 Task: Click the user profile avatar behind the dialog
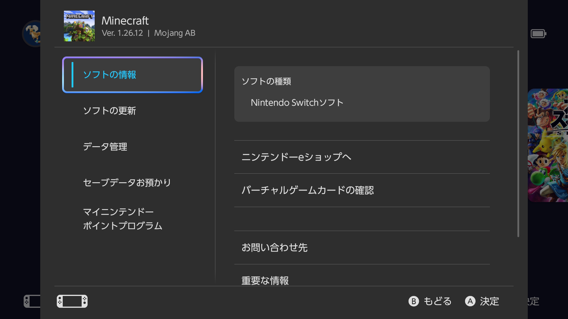pos(31,33)
